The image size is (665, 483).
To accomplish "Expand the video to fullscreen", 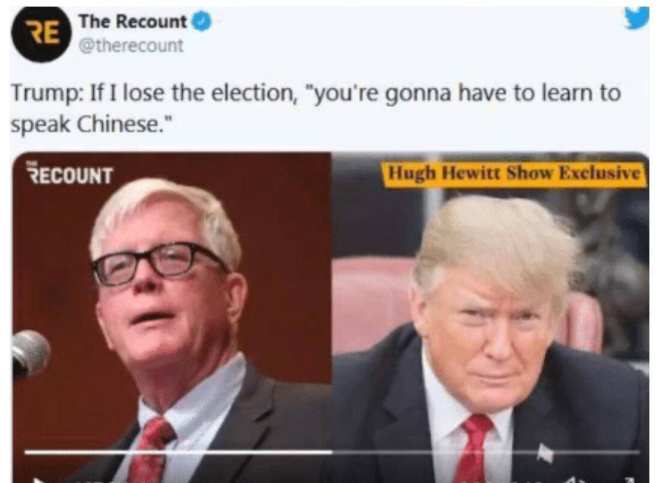I will coord(628,479).
